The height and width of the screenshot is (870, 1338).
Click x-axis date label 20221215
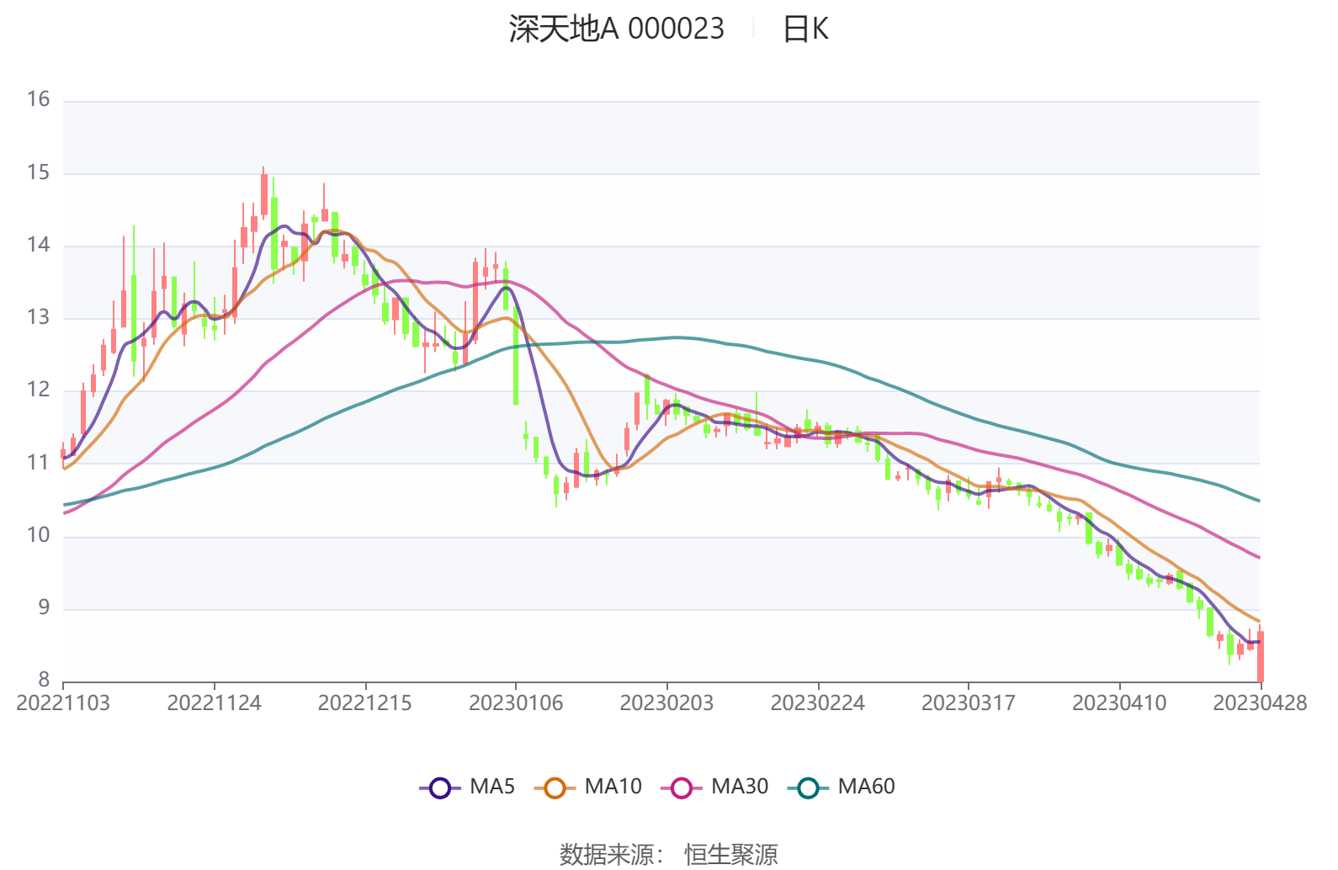click(365, 703)
